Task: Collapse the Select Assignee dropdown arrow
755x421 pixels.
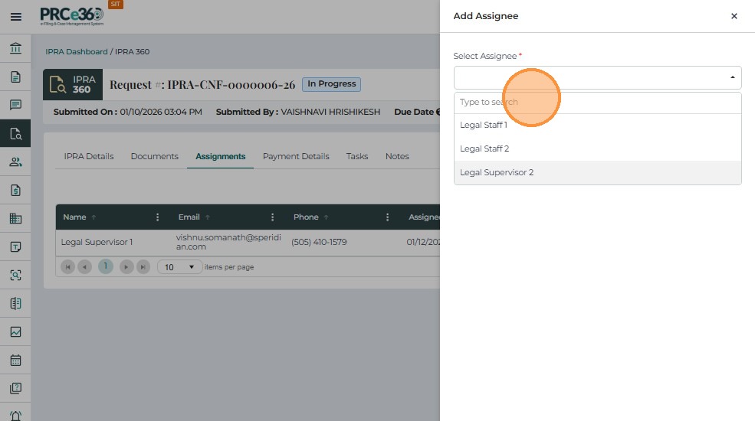Action: pyautogui.click(x=732, y=77)
